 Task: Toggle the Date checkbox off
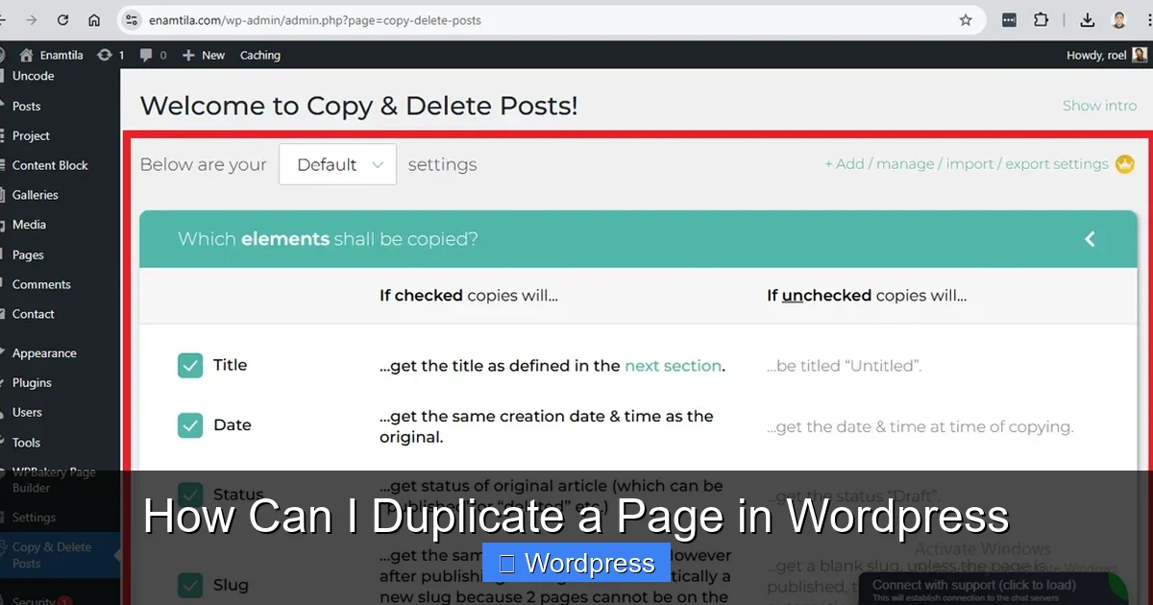[x=190, y=424]
